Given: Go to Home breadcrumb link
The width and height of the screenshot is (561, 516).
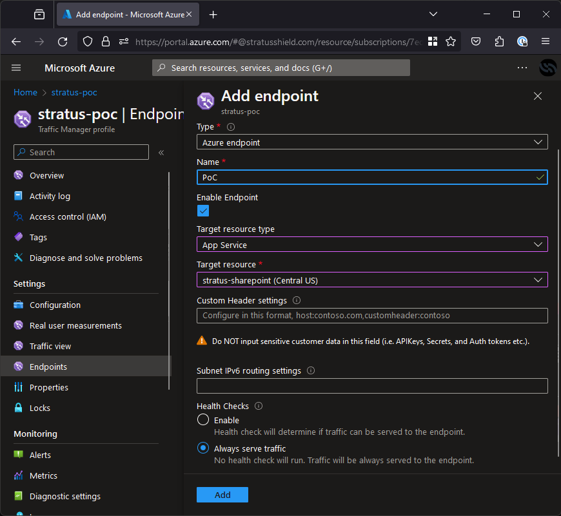Looking at the screenshot, I should coord(25,92).
